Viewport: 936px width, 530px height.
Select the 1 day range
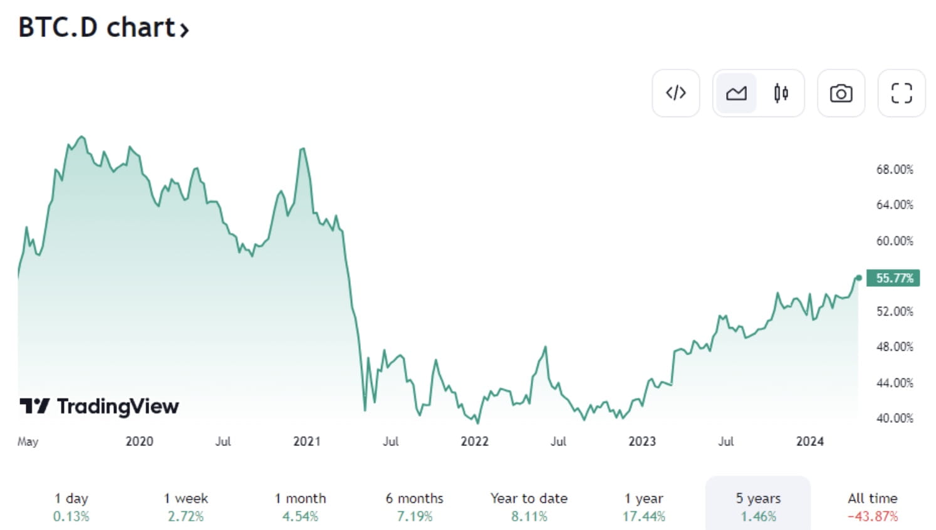[71, 506]
